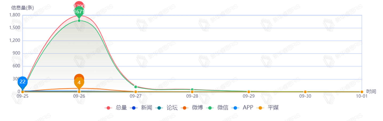Viewport: 383px width, 121px height.
Task: Click the orange data point at 09-30
Action: point(305,92)
